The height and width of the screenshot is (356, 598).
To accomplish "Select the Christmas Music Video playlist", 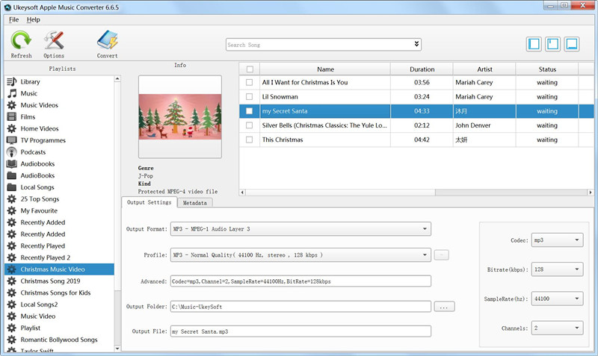I will [60, 269].
